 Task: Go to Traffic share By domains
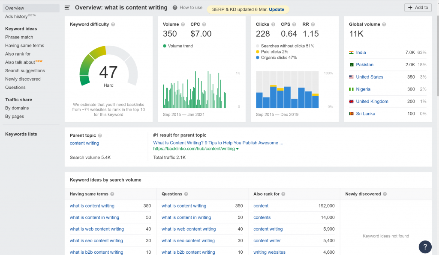(17, 108)
